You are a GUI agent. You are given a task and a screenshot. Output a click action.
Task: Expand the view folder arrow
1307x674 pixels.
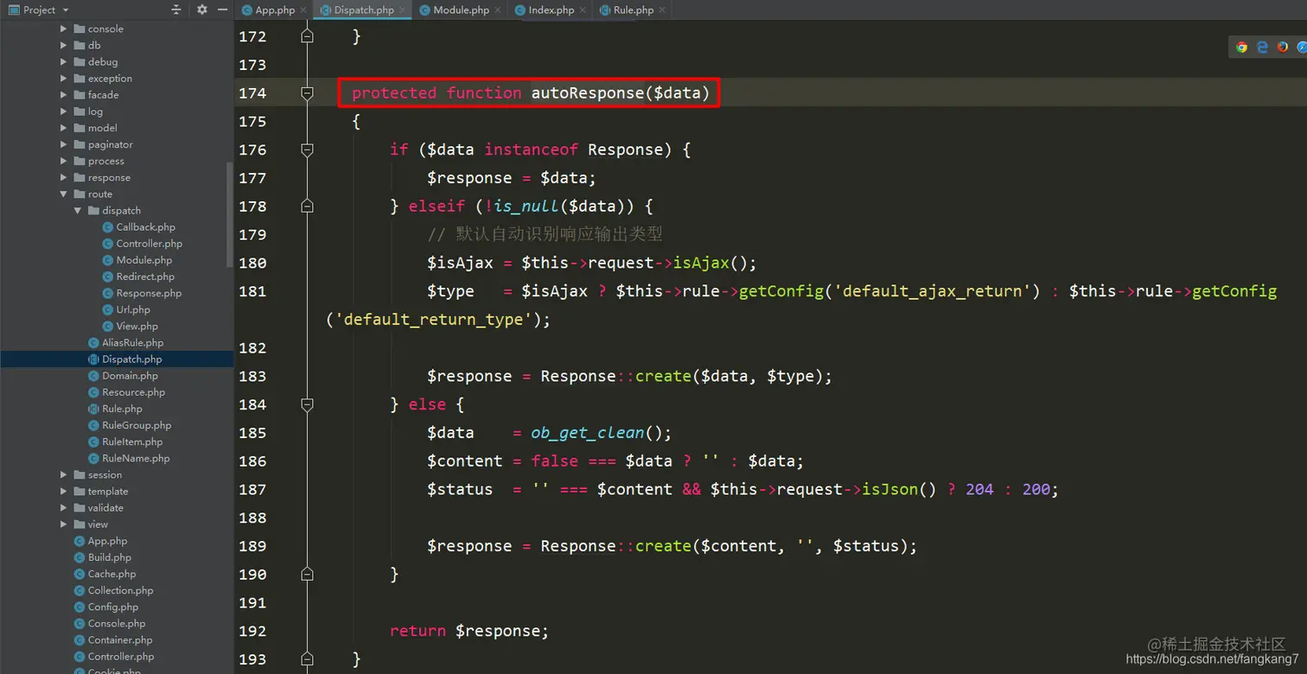(63, 525)
